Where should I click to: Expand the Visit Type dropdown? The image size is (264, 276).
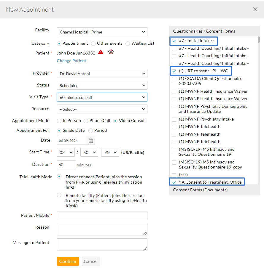point(102,97)
